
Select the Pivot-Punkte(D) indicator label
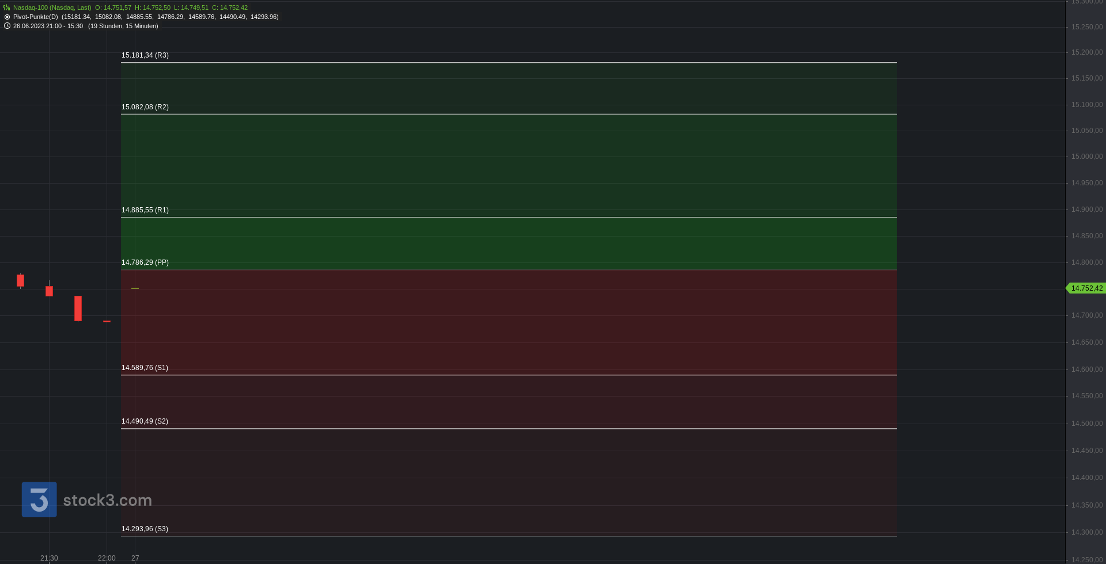coord(36,17)
